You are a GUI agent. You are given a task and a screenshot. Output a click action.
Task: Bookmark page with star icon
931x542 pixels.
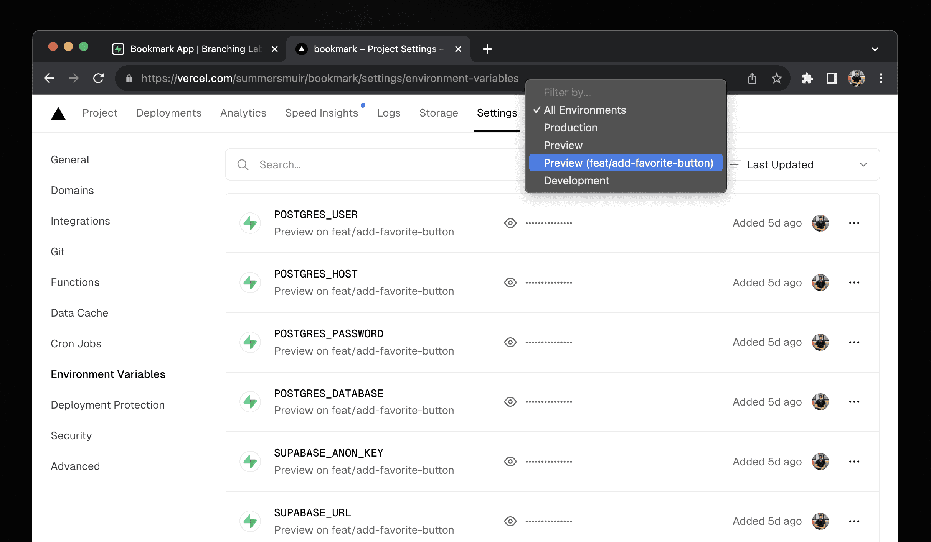pos(777,79)
